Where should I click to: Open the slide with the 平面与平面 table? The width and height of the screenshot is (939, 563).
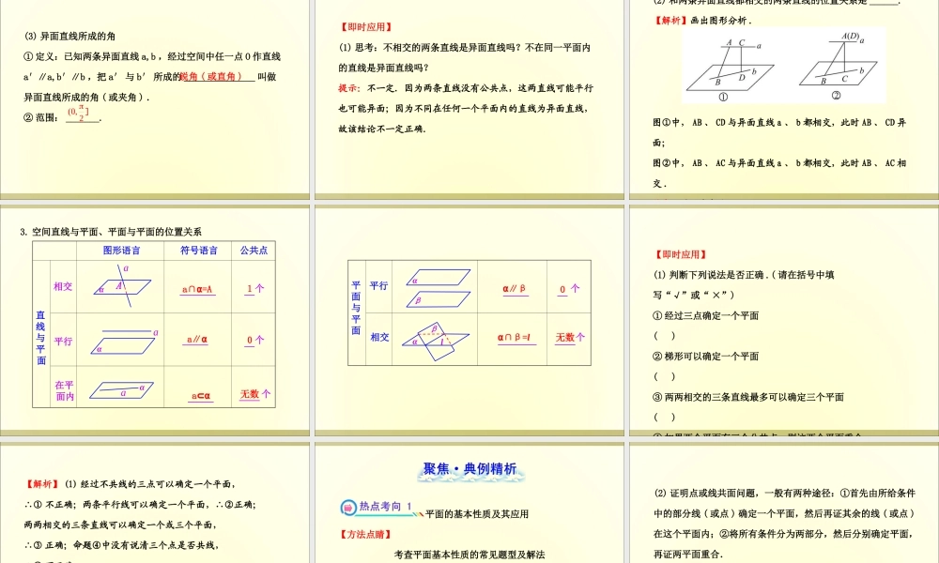469,320
